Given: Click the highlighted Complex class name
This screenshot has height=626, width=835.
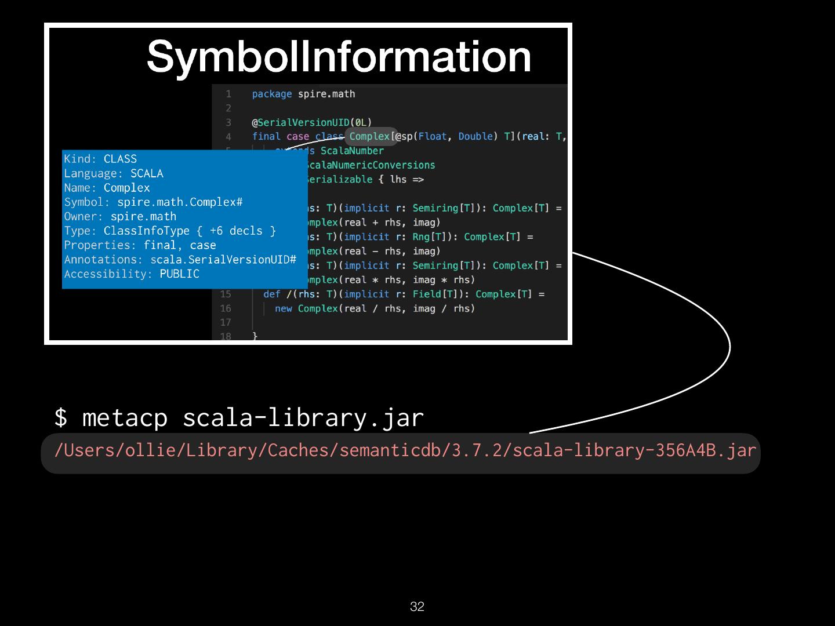Looking at the screenshot, I should (369, 137).
